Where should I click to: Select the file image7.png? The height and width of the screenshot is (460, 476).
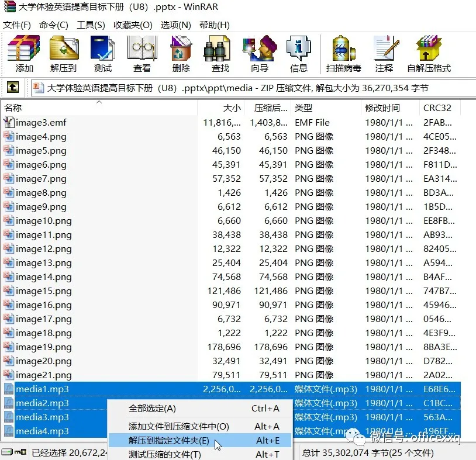coord(41,178)
